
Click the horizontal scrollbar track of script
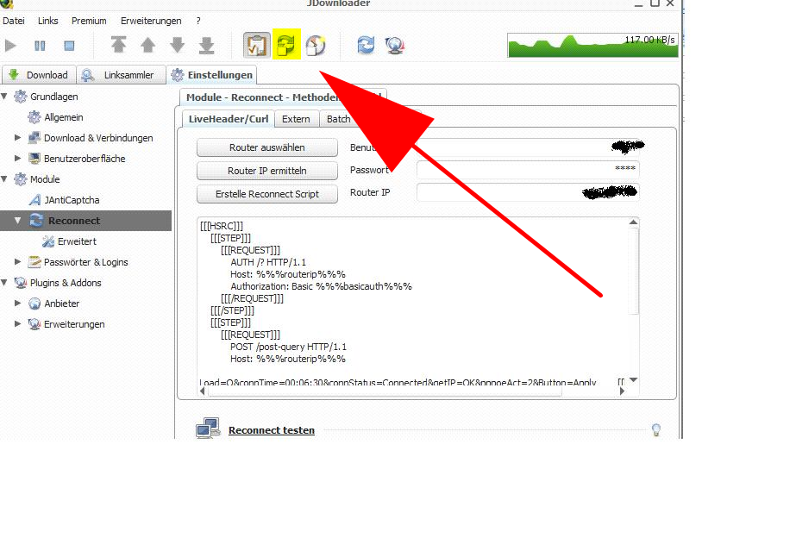(412, 391)
